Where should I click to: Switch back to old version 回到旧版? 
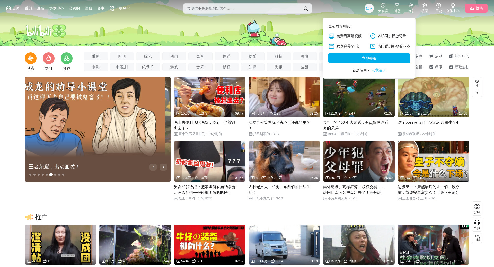coord(477,238)
